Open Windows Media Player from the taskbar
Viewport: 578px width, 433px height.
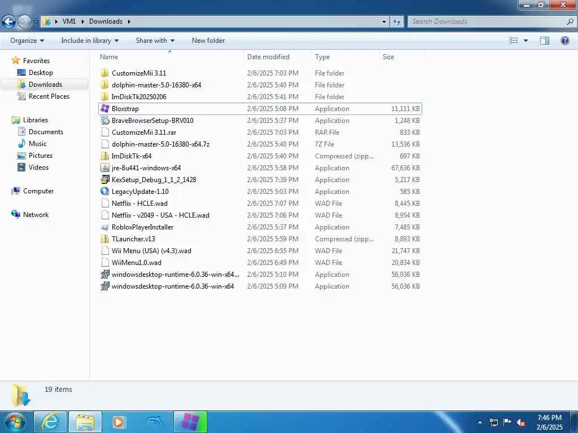[x=119, y=422]
